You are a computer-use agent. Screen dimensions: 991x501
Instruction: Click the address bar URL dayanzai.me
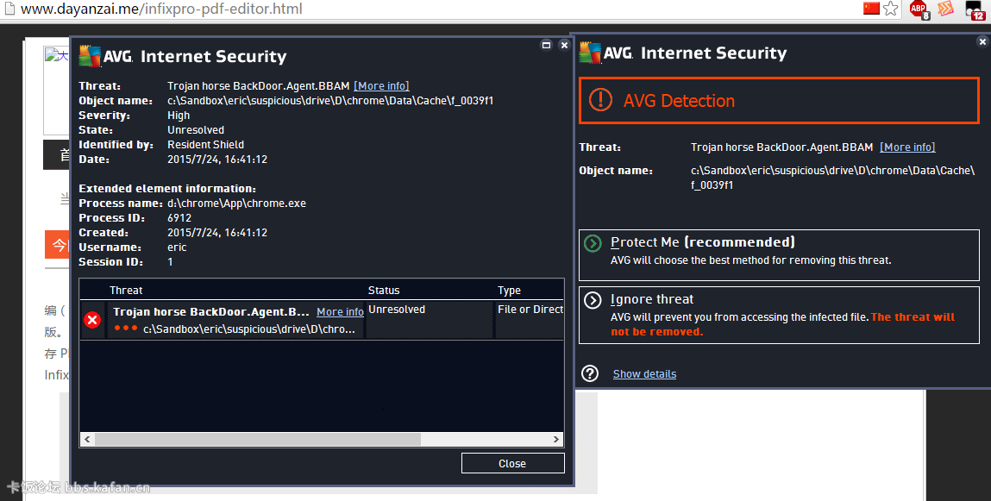click(x=161, y=9)
